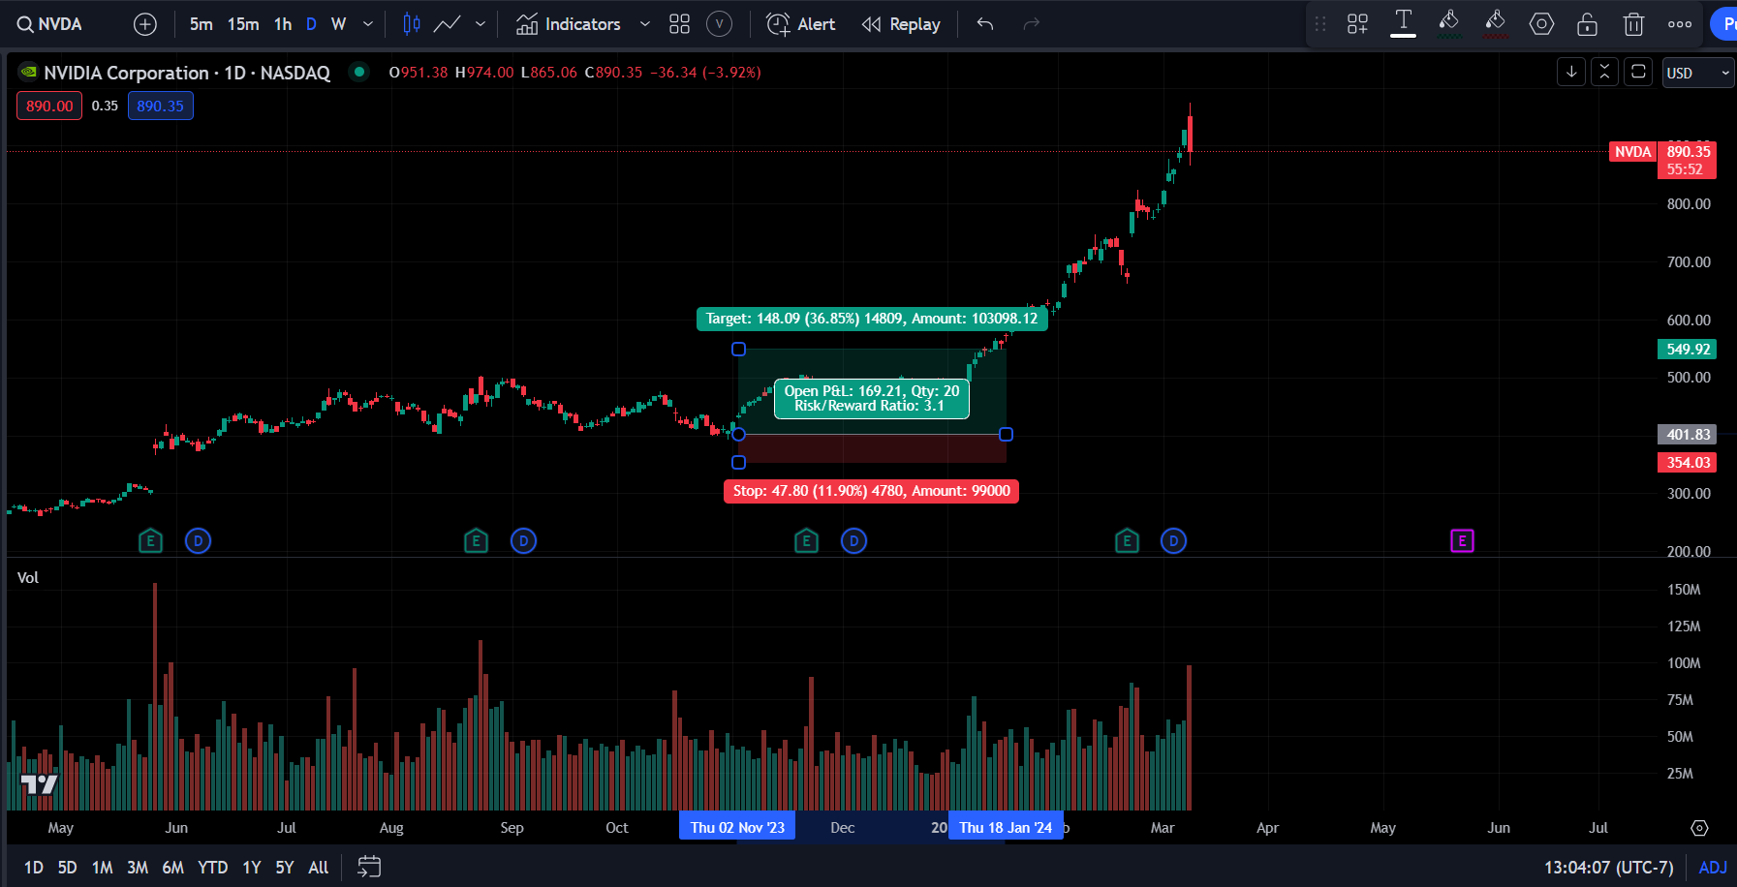Click the green market status dot
This screenshot has height=887, width=1737.
[359, 72]
